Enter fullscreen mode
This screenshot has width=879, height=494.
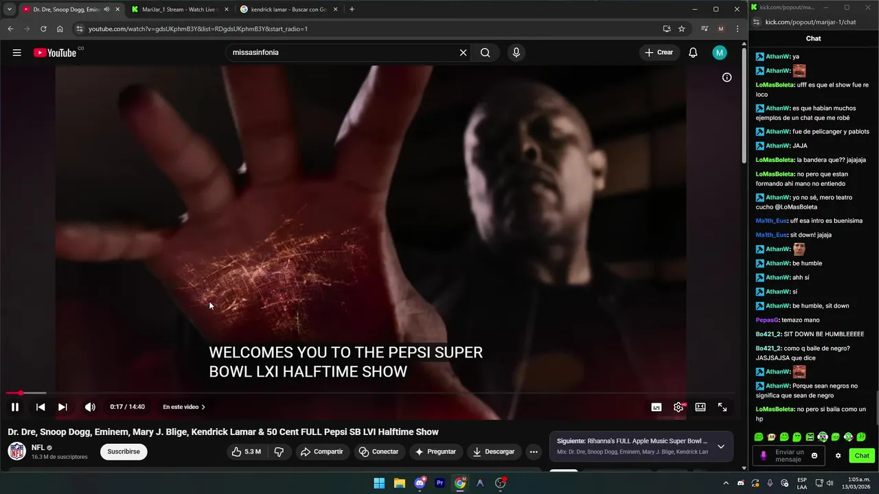pos(722,407)
